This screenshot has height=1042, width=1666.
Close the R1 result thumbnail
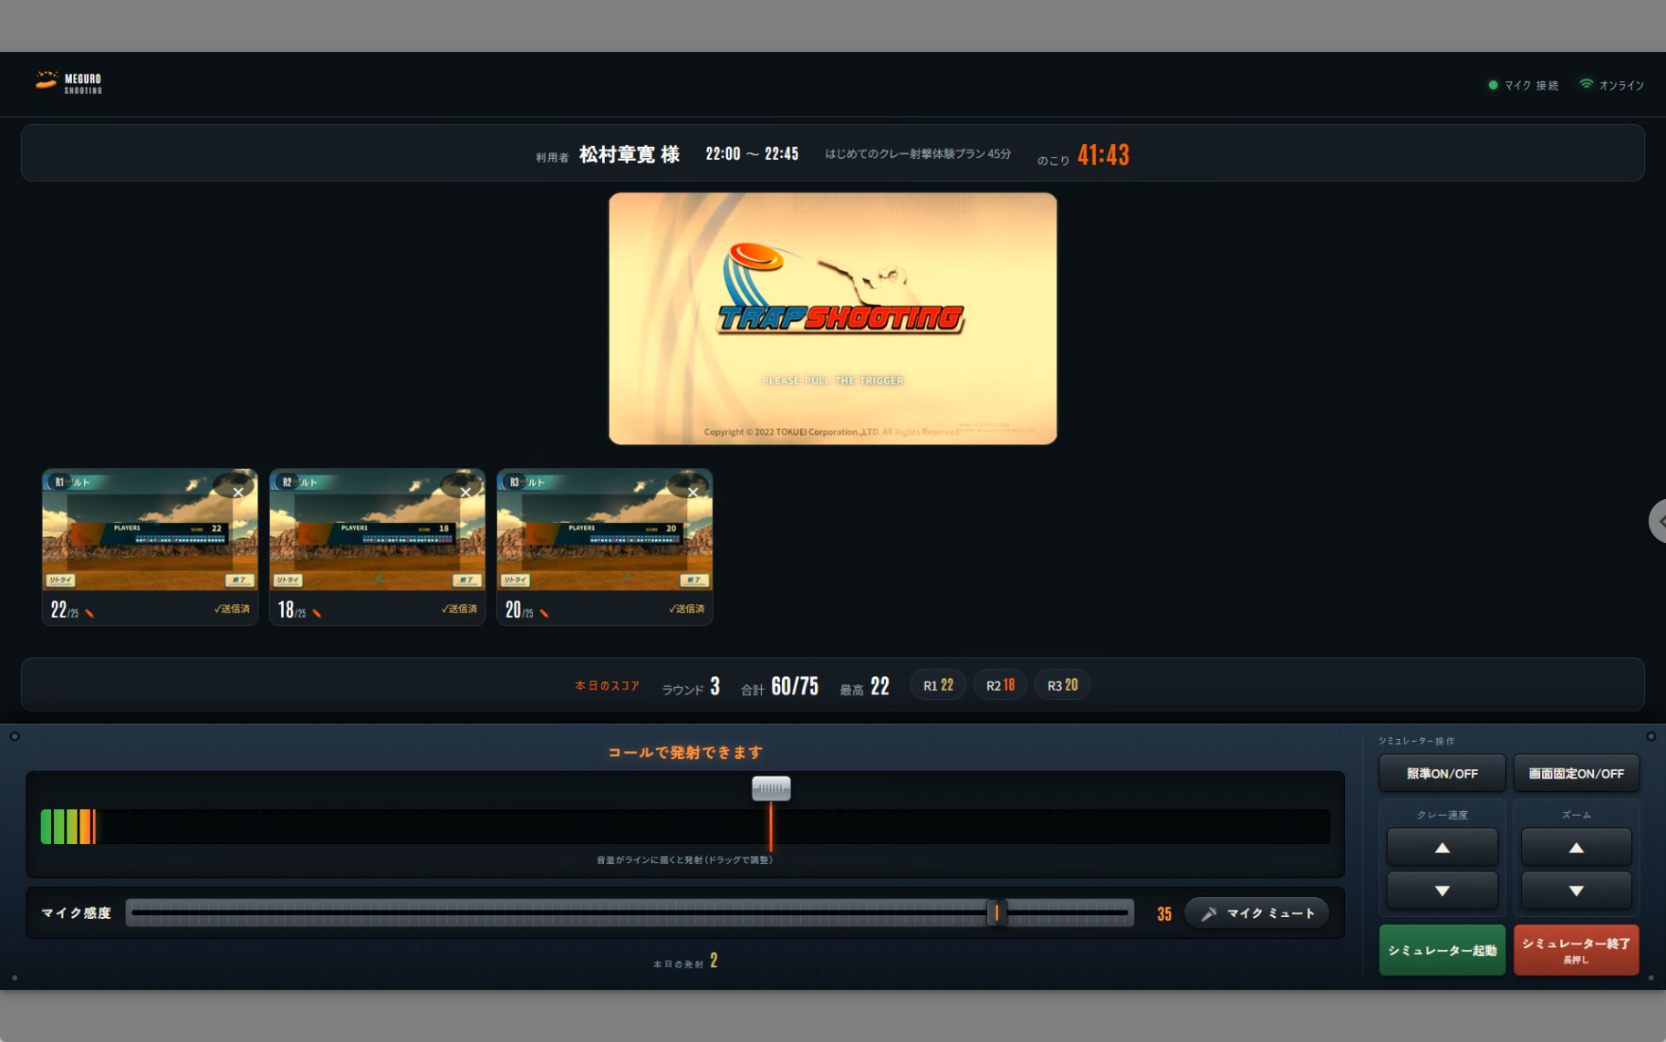pyautogui.click(x=238, y=492)
